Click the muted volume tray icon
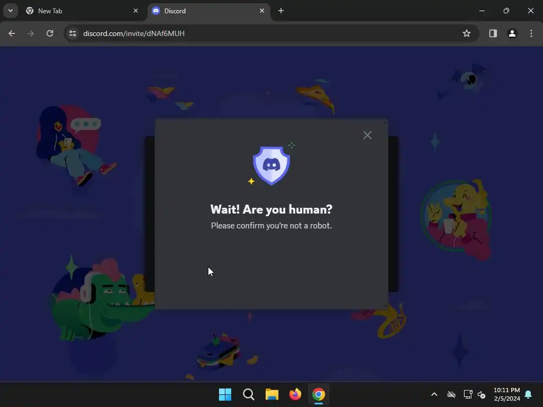The height and width of the screenshot is (407, 543). tap(481, 394)
